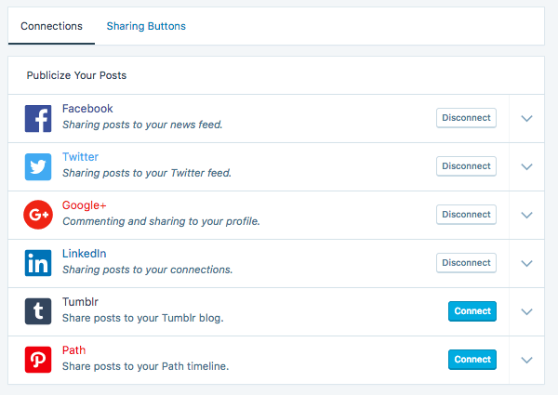Viewport: 558px width, 395px height.
Task: Click 'Sharing posts to your news feed.' text
Action: tap(142, 125)
